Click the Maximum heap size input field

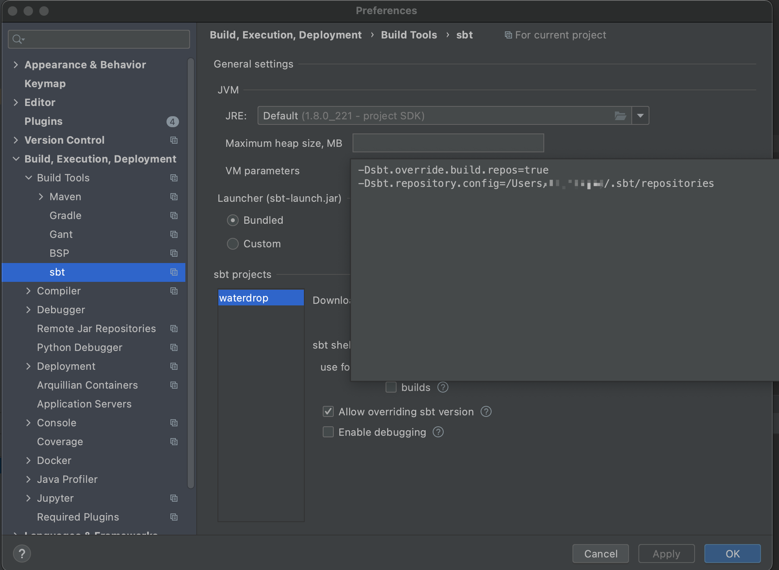pos(448,143)
